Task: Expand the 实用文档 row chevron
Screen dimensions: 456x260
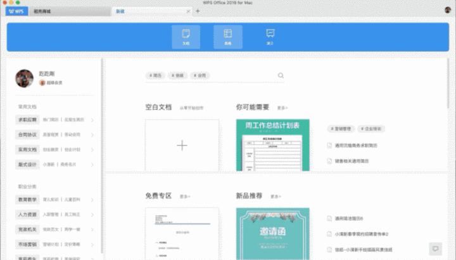Action: [x=92, y=150]
